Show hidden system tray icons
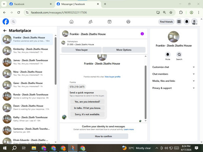The image size is (203, 152). click(157, 148)
